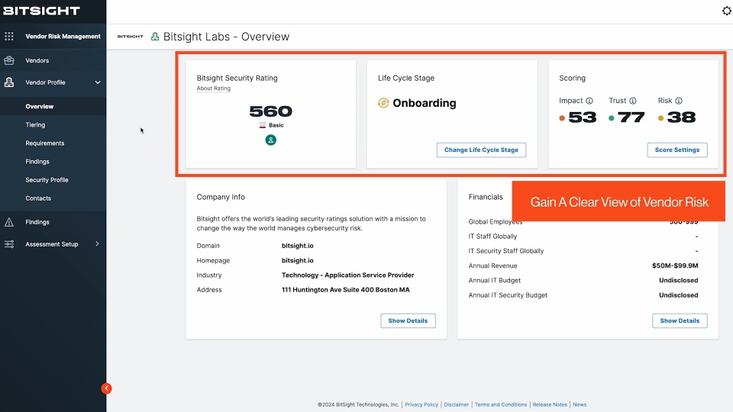Click the Impact info icon
The image size is (733, 412).
click(589, 101)
